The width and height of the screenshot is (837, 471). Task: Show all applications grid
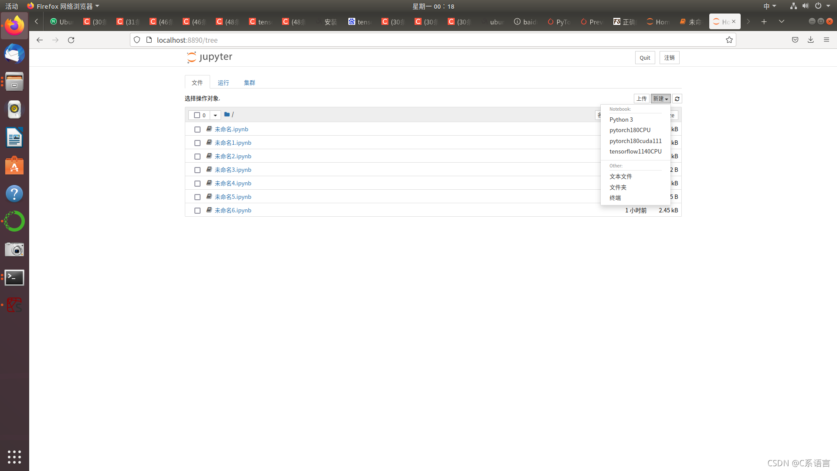pos(14,457)
